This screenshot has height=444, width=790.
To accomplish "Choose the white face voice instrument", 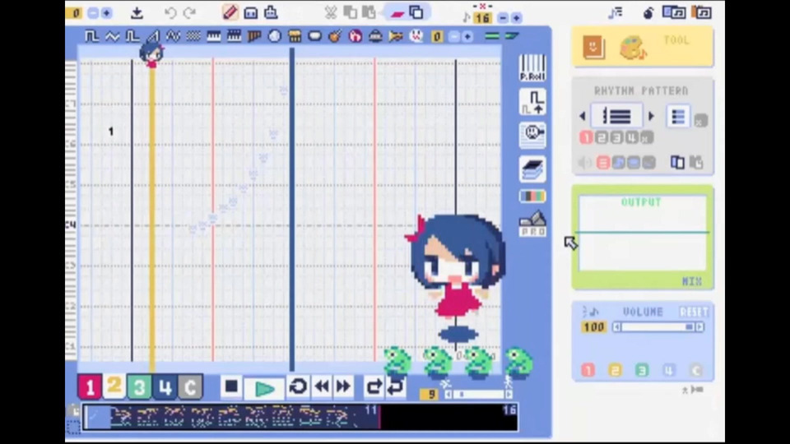I will click(x=416, y=36).
